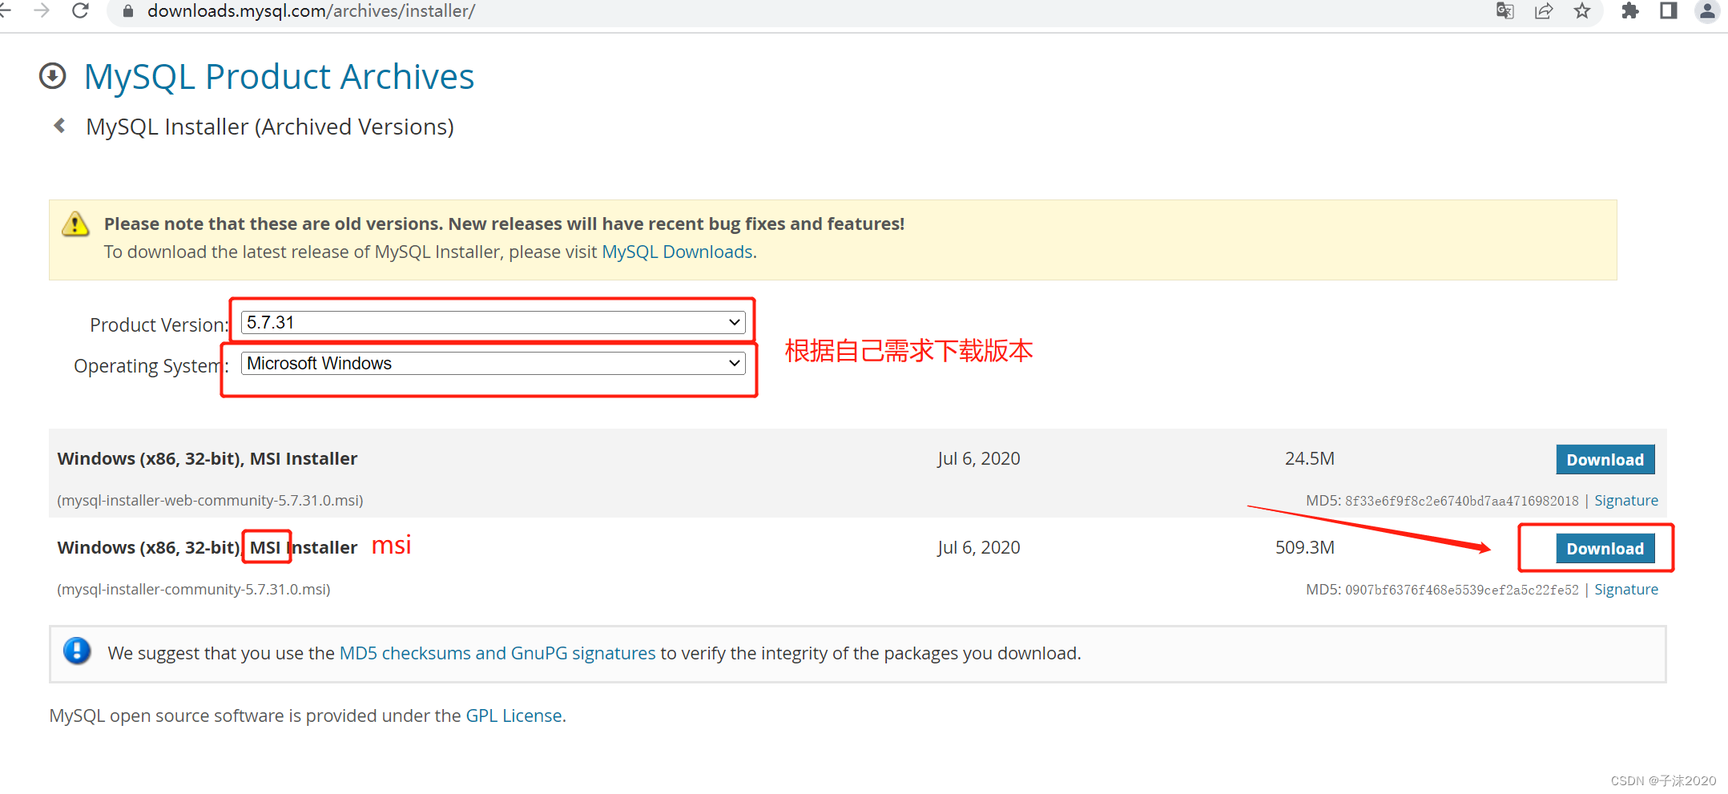This screenshot has width=1728, height=794.
Task: Select the MD5 hash starting 0907bf63
Action: (x=1461, y=590)
